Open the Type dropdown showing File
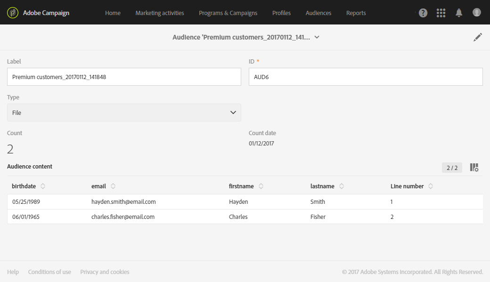 pos(124,113)
